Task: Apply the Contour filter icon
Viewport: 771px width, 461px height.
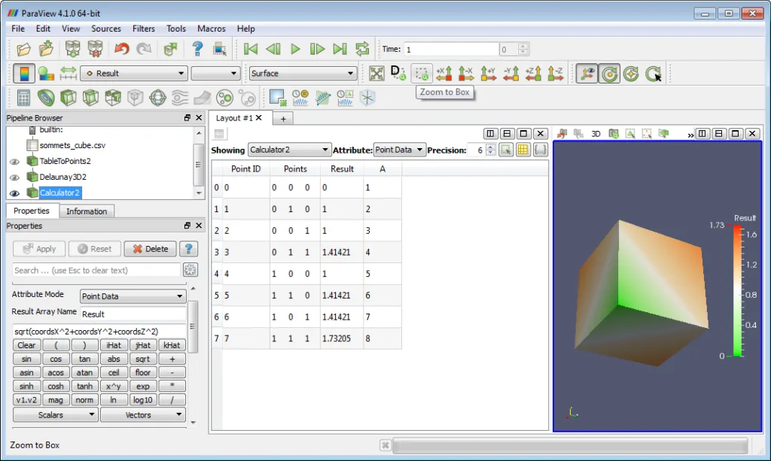Action: click(46, 98)
